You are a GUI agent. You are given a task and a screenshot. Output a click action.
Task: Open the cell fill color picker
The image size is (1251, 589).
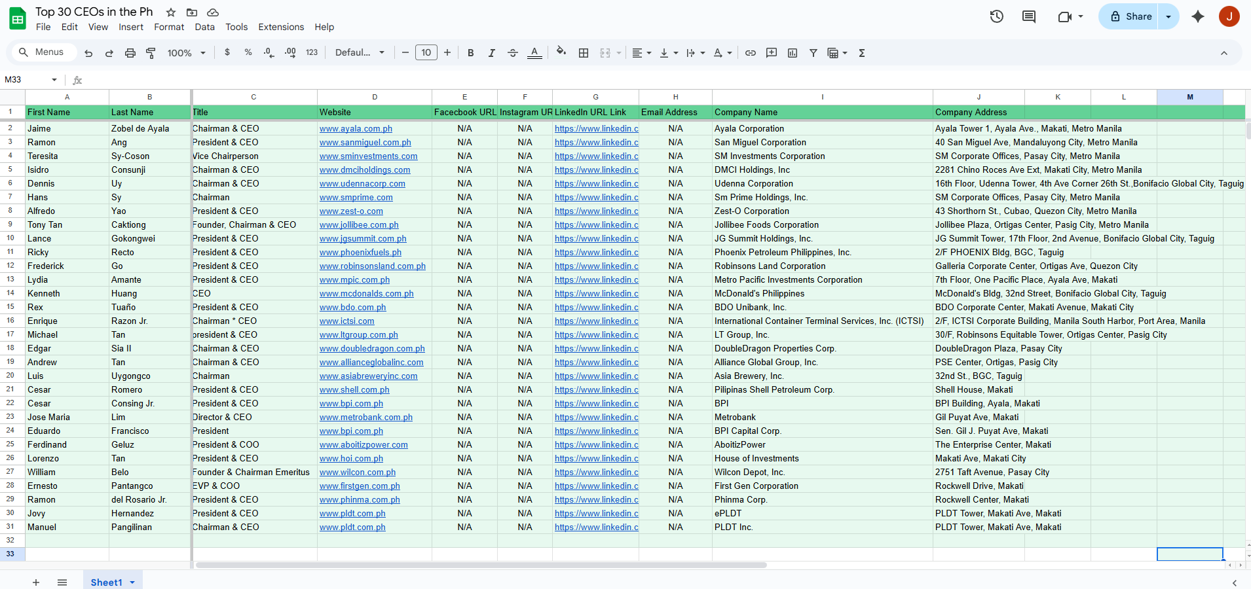[561, 52]
